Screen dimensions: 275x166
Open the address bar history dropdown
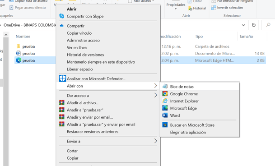[243, 25]
